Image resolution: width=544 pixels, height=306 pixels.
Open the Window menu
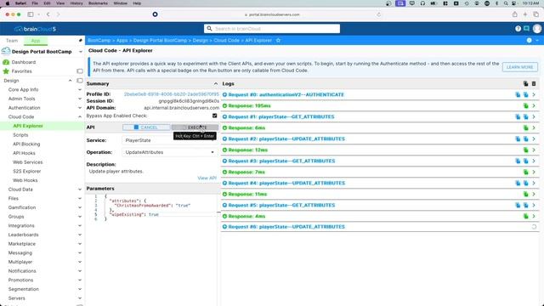pyautogui.click(x=121, y=3)
